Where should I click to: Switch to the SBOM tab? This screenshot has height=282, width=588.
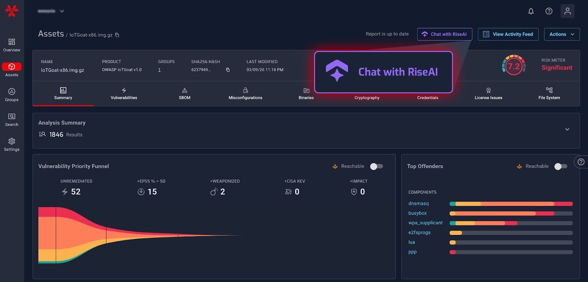tap(184, 94)
